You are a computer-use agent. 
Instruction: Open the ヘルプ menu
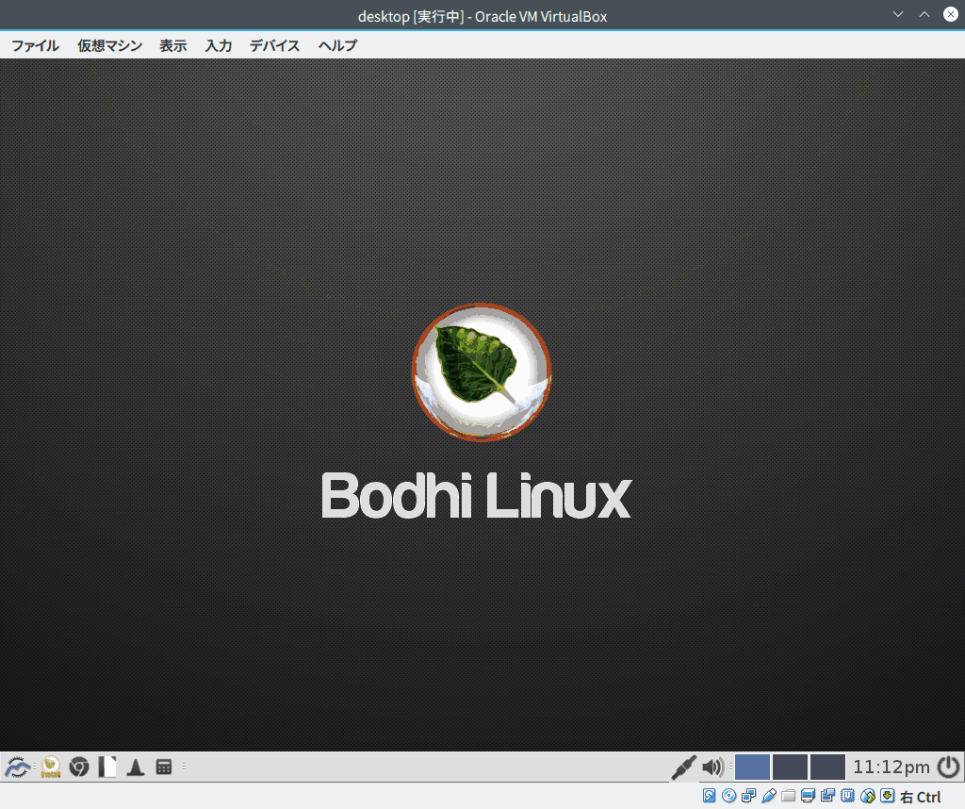click(337, 45)
